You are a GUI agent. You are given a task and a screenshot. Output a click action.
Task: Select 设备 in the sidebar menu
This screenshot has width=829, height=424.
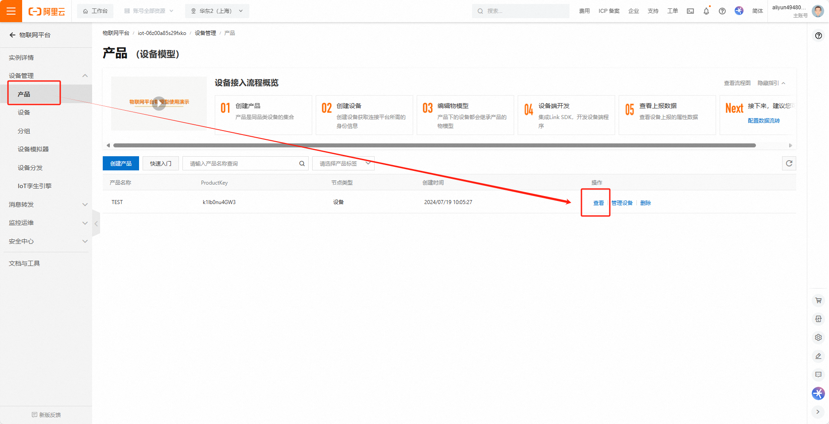(24, 112)
